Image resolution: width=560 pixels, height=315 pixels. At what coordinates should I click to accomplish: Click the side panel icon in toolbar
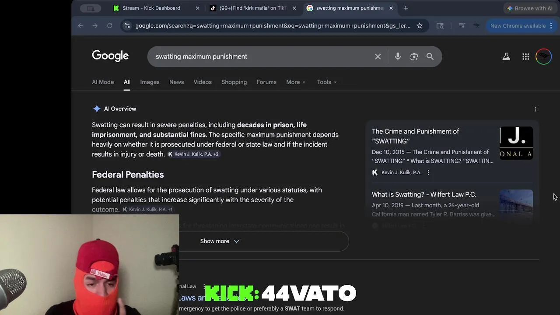pos(440,26)
